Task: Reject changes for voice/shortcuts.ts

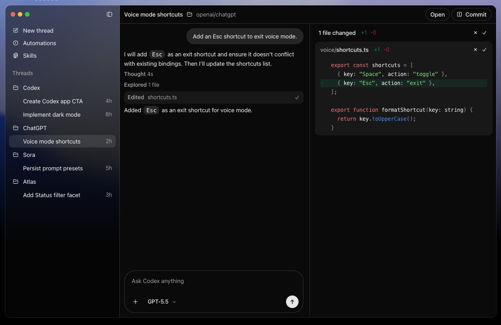Action: [476, 50]
